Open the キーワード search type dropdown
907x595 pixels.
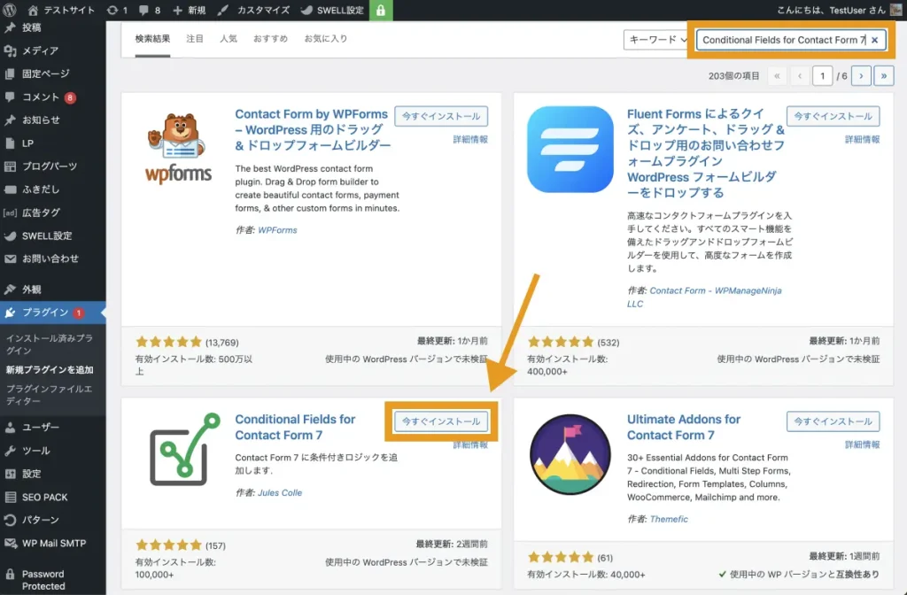[656, 40]
